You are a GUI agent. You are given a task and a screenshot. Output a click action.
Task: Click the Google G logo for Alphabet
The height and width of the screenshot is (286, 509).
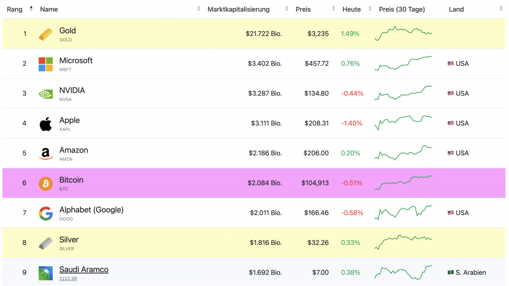pyautogui.click(x=45, y=213)
